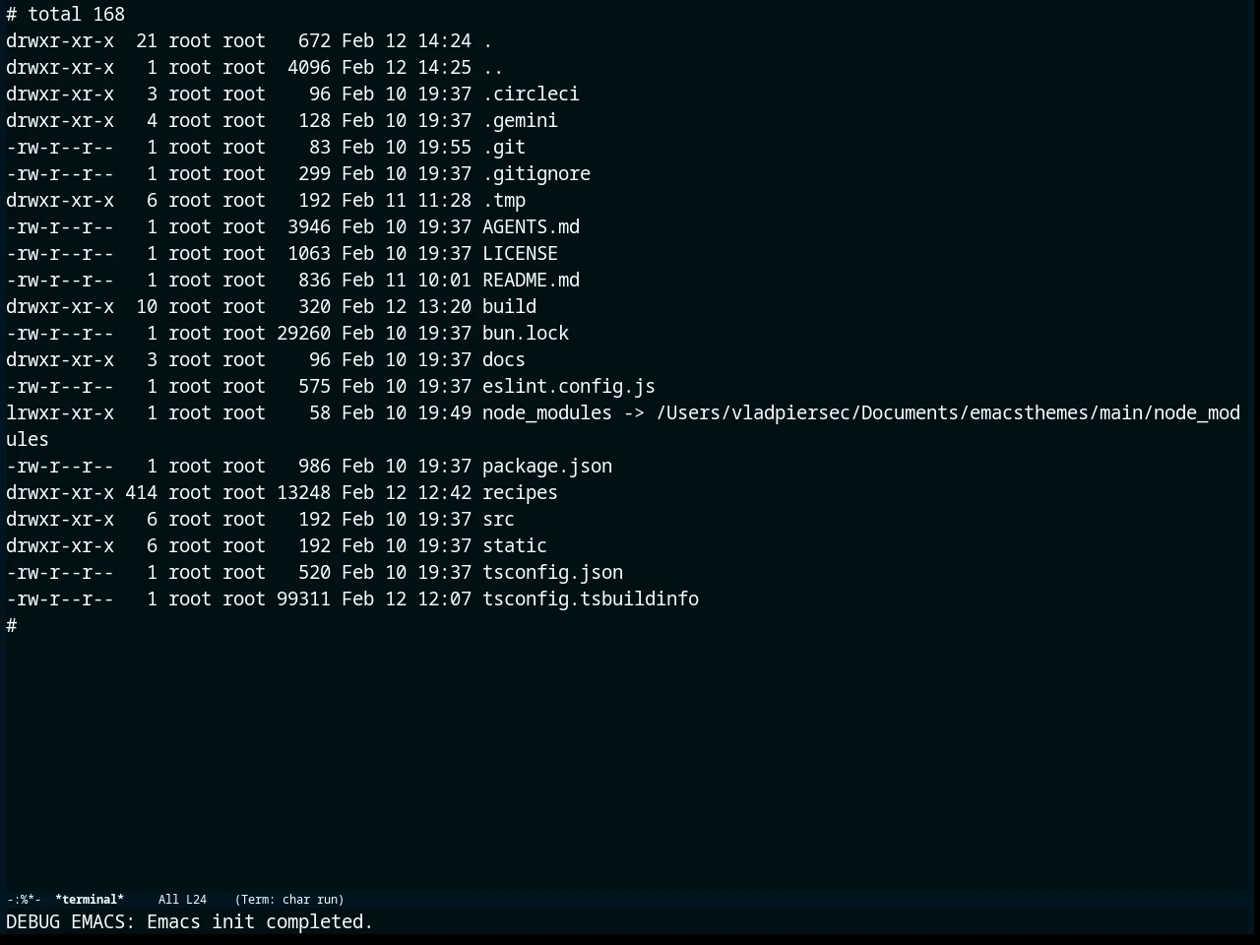Viewport: 1260px width, 945px height.
Task: Click the shell prompt at the bottom
Action: (x=12, y=625)
